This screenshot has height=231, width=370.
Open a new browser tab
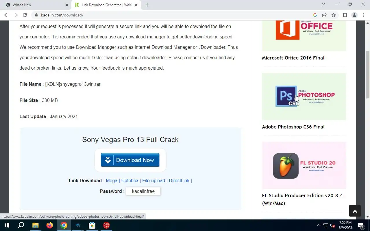click(147, 5)
